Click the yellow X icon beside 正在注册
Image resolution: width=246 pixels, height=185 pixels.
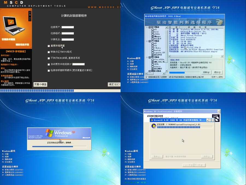coord(154,126)
